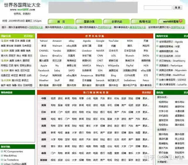This screenshot has height=165, width=188.
Task: Open 交友 in the 德国 row
Action: point(117,140)
